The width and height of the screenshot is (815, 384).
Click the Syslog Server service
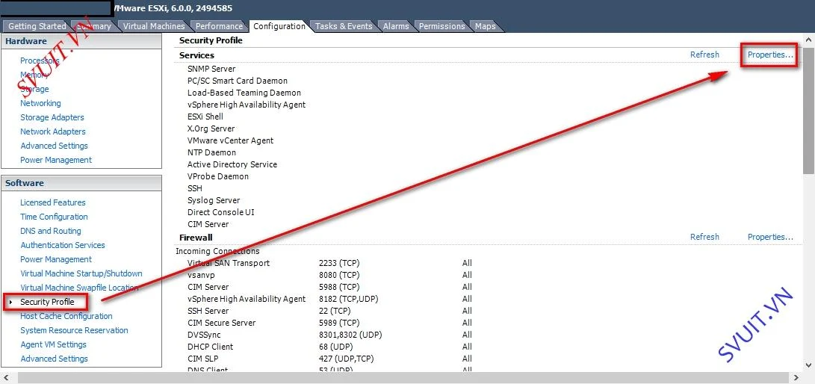click(214, 200)
